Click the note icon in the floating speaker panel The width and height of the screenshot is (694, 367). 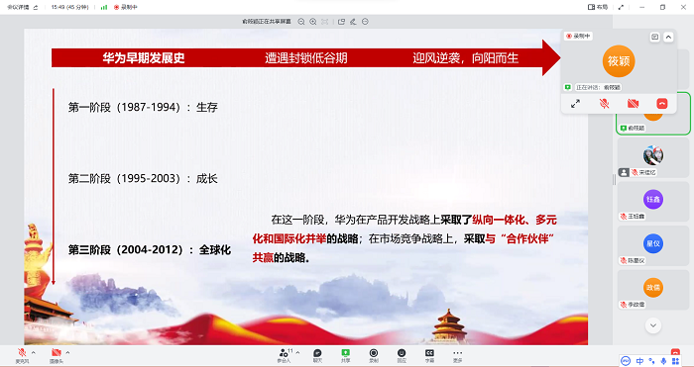pyautogui.click(x=655, y=38)
